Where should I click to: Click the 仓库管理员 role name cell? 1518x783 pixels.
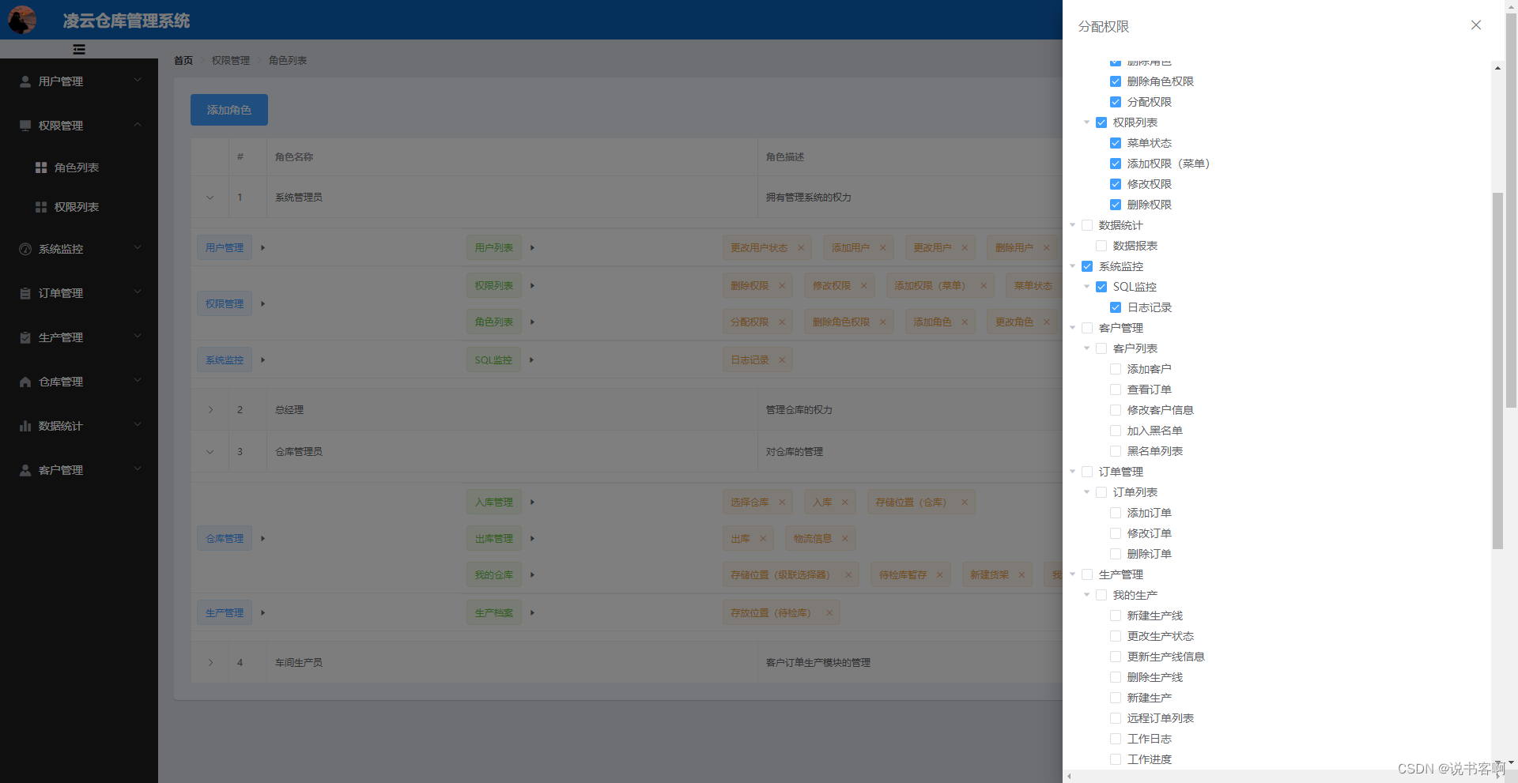click(512, 452)
